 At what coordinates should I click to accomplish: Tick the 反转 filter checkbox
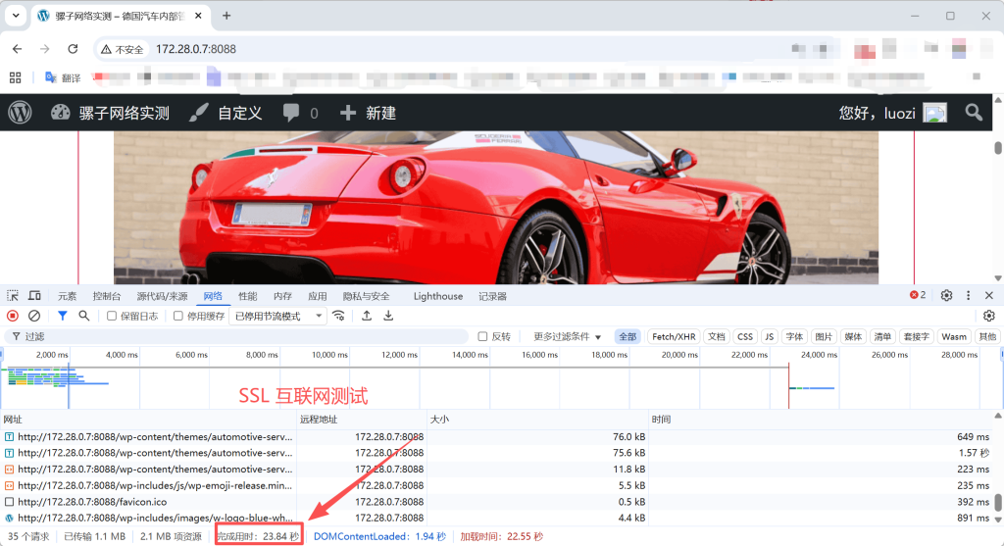482,336
